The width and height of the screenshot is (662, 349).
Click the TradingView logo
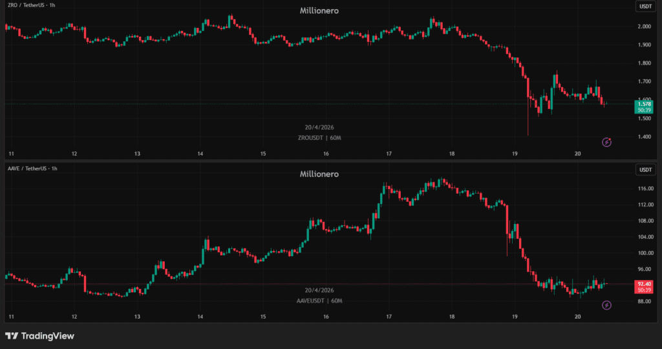tap(40, 336)
